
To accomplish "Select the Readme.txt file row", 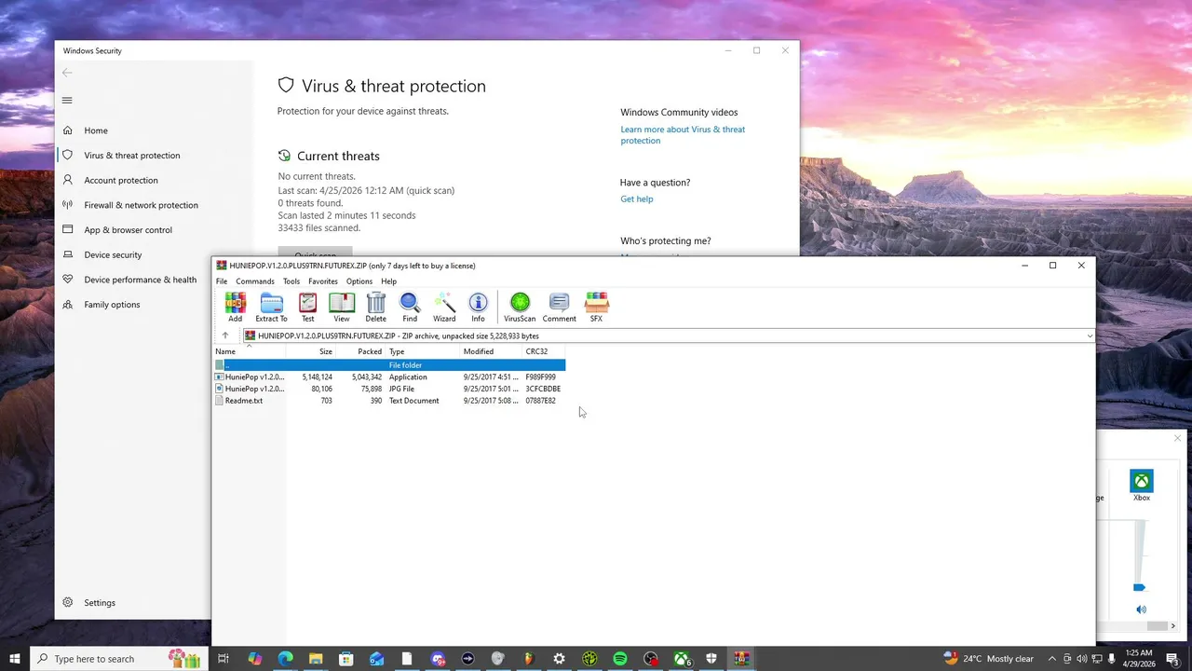I will coord(389,401).
